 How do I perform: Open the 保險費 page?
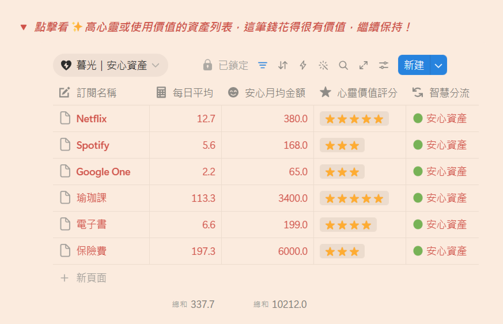pyautogui.click(x=92, y=251)
